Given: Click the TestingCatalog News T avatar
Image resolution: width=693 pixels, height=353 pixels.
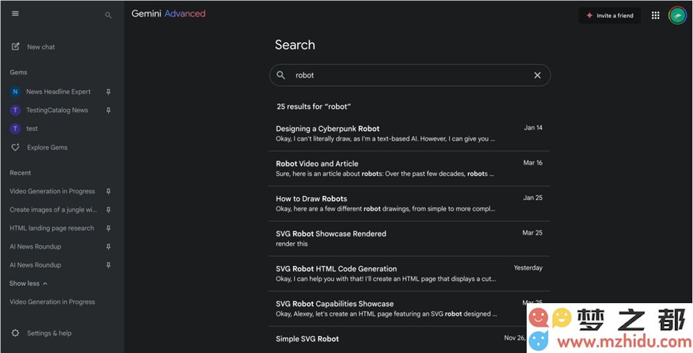Looking at the screenshot, I should pyautogui.click(x=15, y=110).
